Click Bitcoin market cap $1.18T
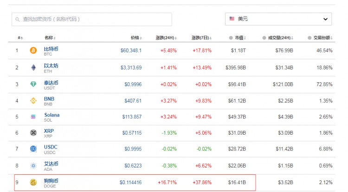348x192 pixels. point(238,50)
